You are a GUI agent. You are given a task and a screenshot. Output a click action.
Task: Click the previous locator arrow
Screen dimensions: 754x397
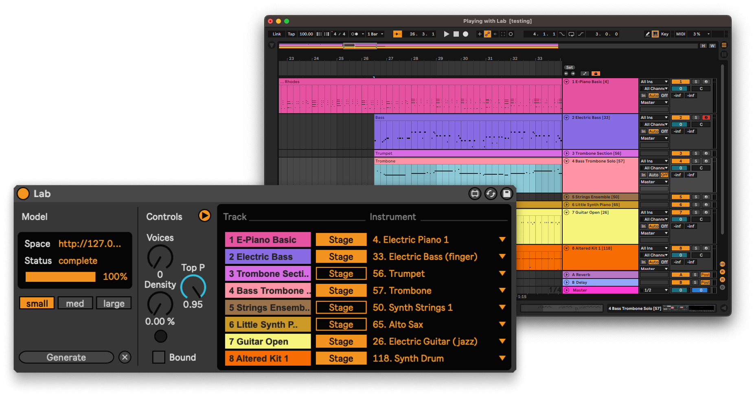point(566,74)
